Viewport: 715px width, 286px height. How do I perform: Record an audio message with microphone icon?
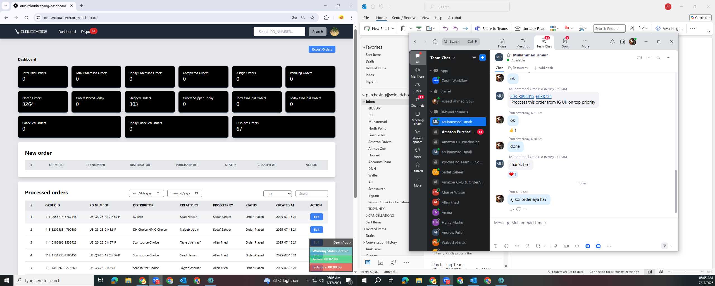tap(556, 246)
